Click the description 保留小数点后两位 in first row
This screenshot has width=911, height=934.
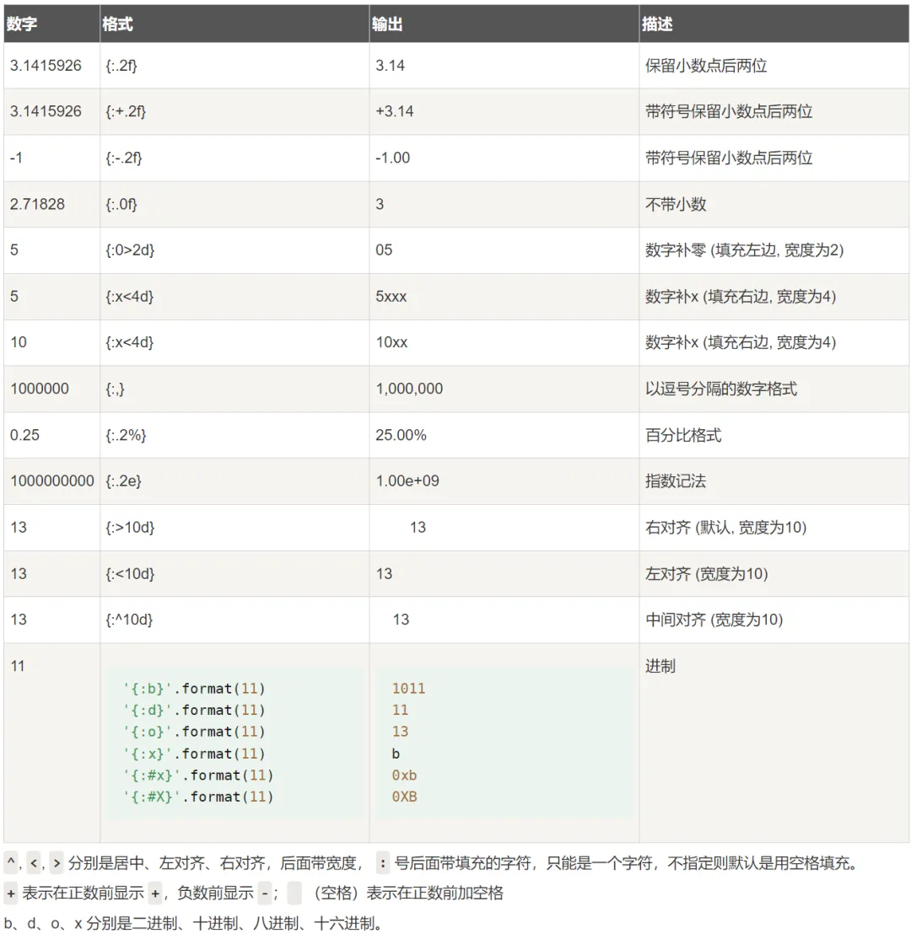[706, 66]
